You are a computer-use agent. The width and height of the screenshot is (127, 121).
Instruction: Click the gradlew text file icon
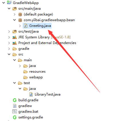pos(15,106)
